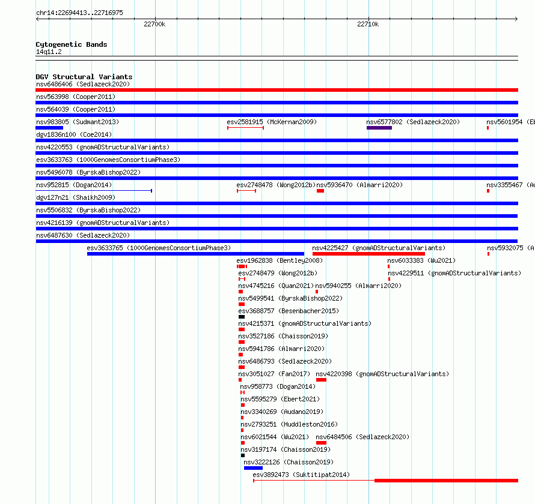Select dgv127n21 (Shaikh2009) label
This screenshot has height=504, width=535.
(76, 197)
